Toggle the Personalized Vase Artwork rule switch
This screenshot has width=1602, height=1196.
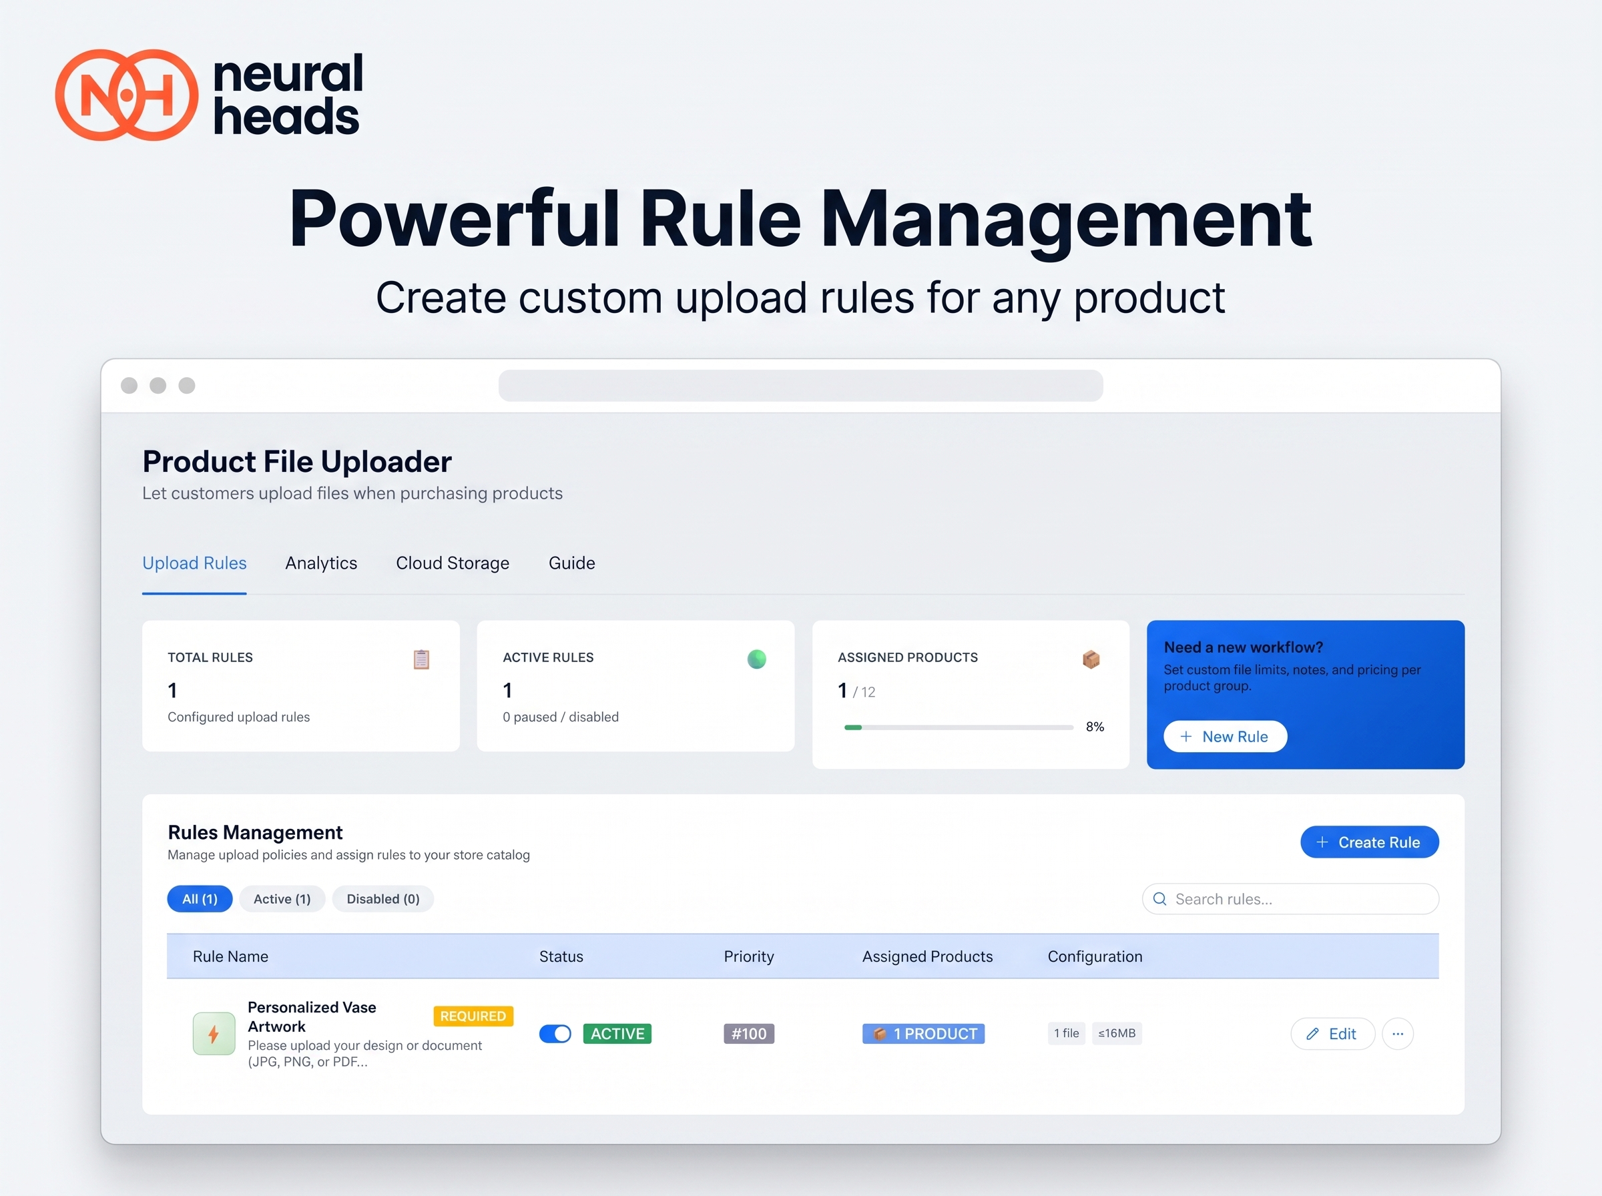click(555, 1033)
